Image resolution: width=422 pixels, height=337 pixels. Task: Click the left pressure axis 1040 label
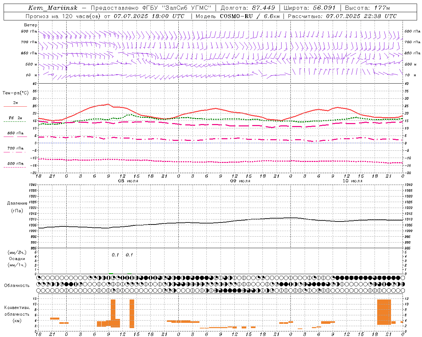pyautogui.click(x=33, y=185)
